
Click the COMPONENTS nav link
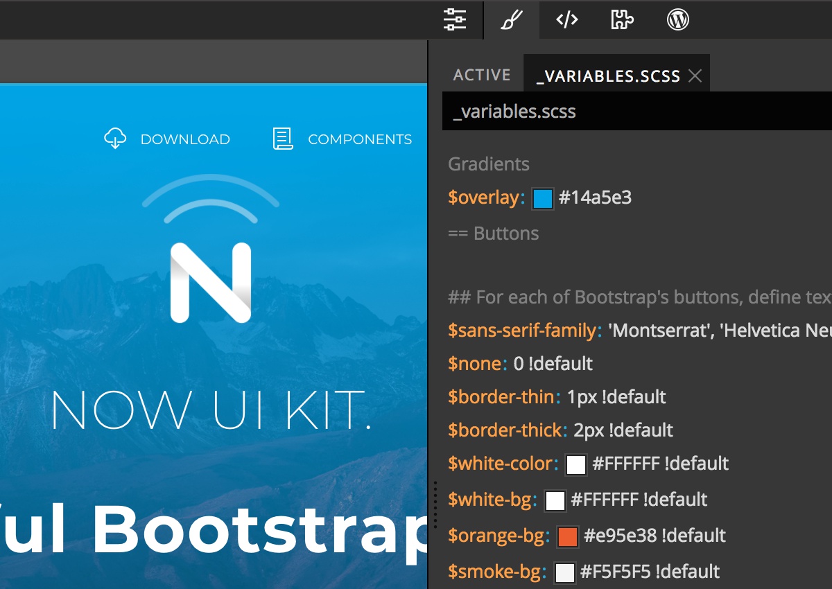pos(360,139)
